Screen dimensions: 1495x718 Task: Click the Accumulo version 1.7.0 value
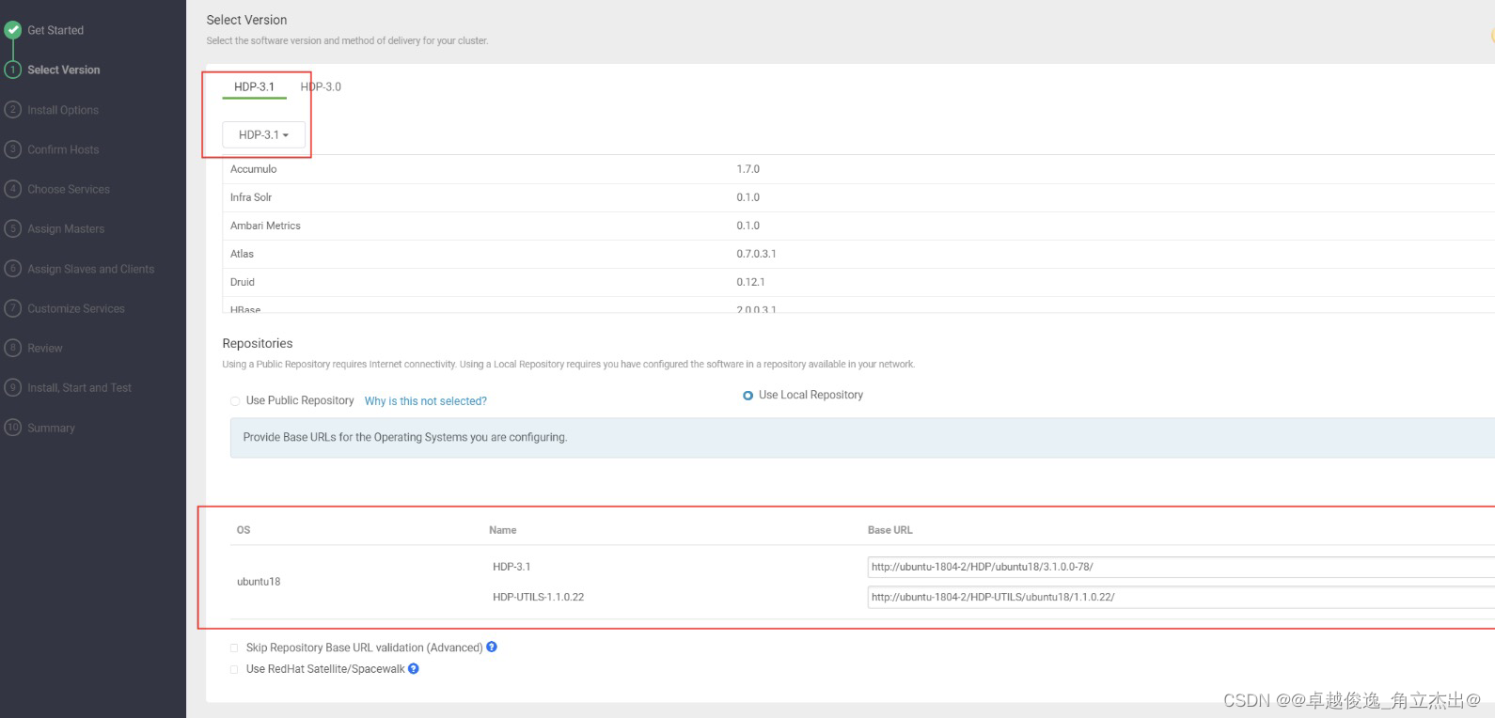click(x=748, y=169)
